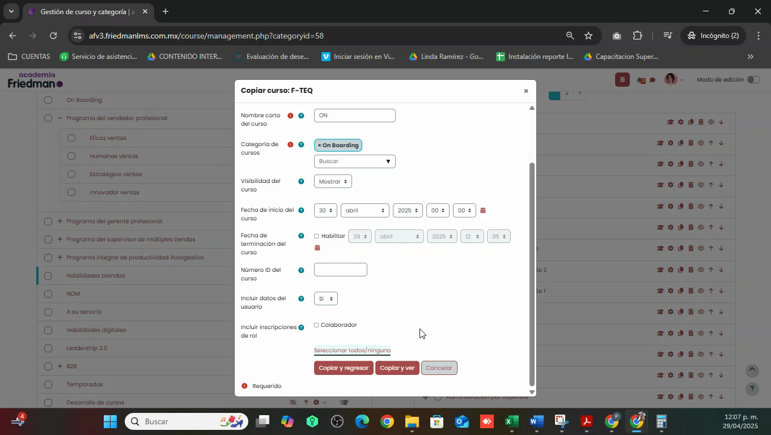The width and height of the screenshot is (771, 435).
Task: Open help for Incluir inscripciones de rol
Action: (x=301, y=327)
